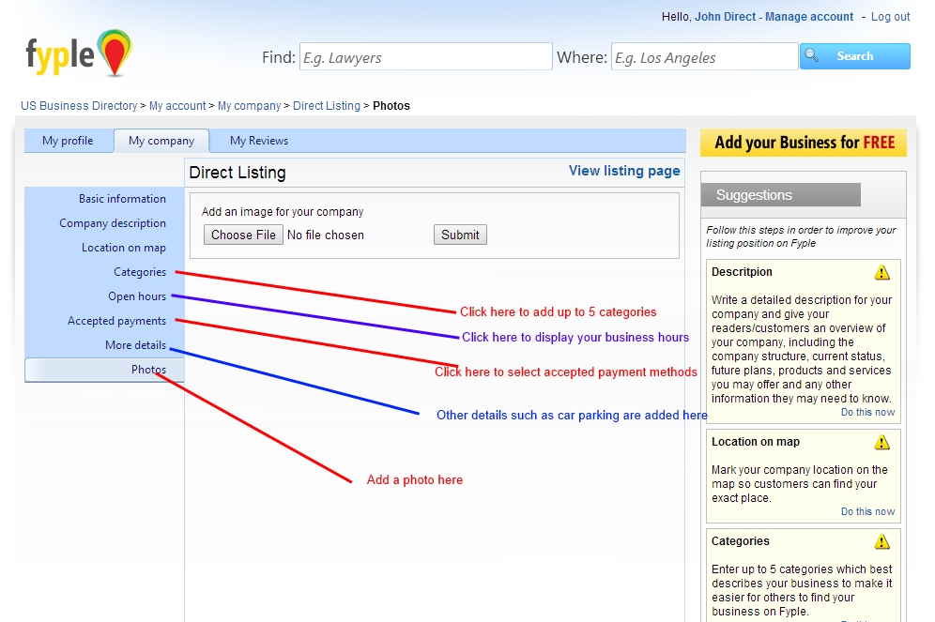Focus the Where location field
935x622 pixels.
click(x=705, y=56)
